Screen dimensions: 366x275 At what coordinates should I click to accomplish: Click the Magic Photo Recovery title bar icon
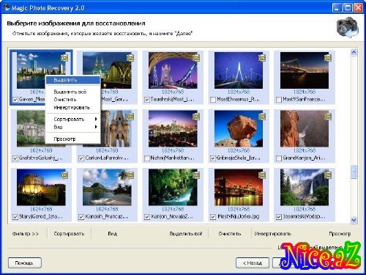[7, 8]
